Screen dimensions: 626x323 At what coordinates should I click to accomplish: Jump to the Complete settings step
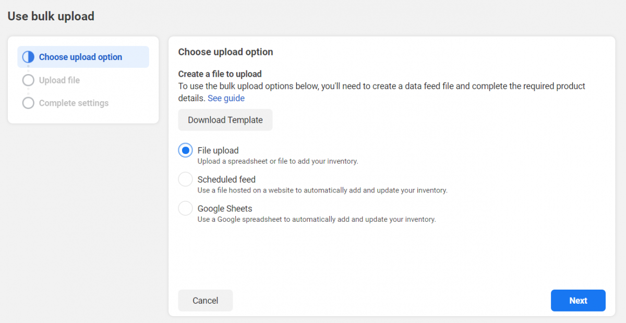pos(74,103)
